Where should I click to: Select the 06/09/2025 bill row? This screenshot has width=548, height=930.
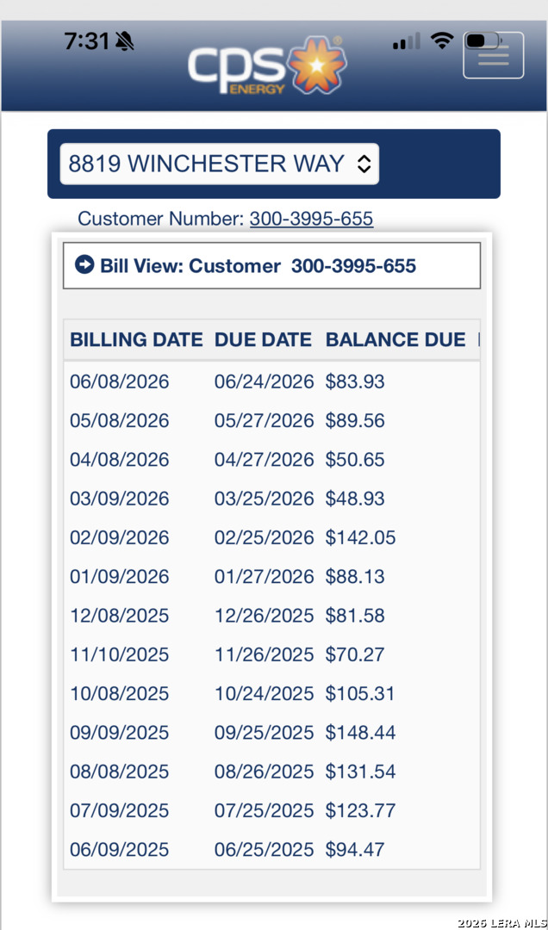tap(271, 849)
